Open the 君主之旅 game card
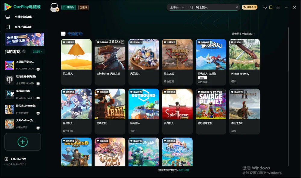The width and height of the screenshot is (301, 178). [x=177, y=62]
